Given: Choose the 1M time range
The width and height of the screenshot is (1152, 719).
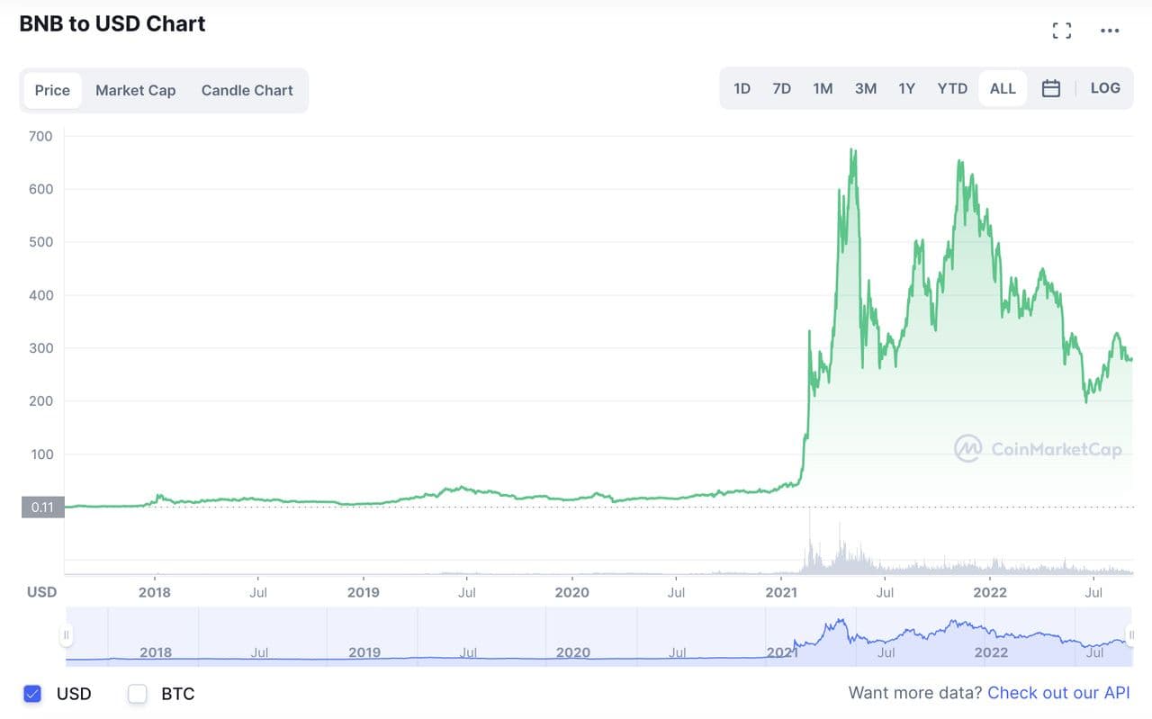Looking at the screenshot, I should click(823, 88).
